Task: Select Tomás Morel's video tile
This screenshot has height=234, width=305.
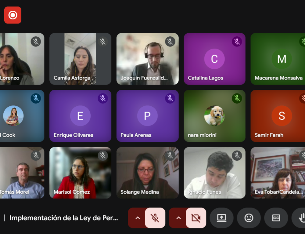Action: click(22, 173)
